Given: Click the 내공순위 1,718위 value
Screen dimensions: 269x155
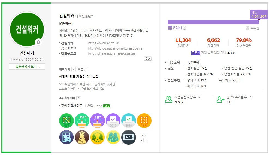Looking at the screenshot, I should pos(193,62).
